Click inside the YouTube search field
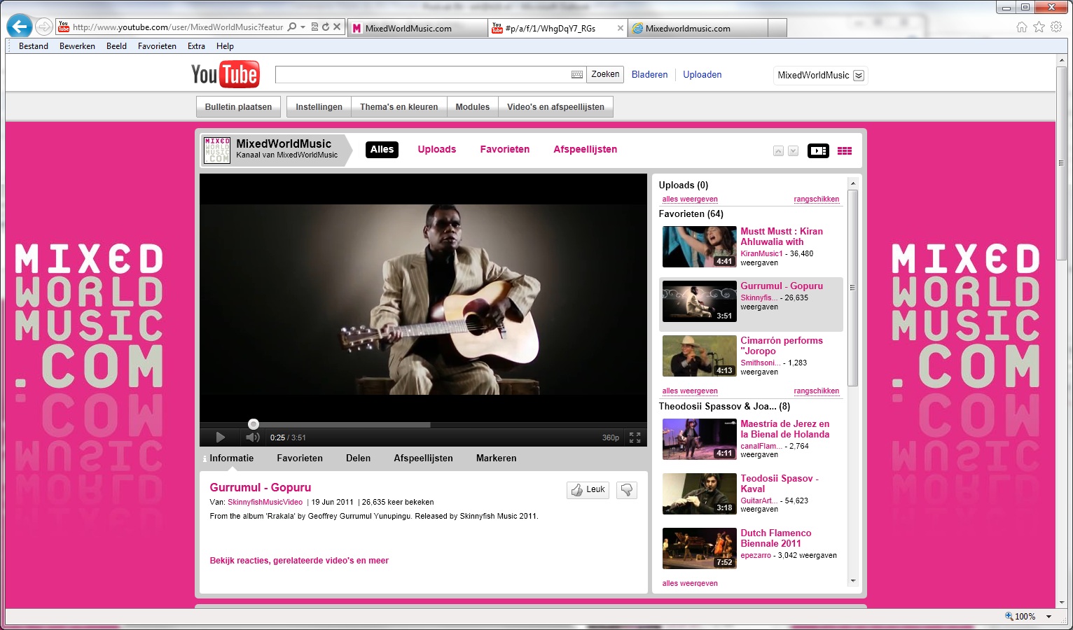This screenshot has height=630, width=1073. pos(423,74)
